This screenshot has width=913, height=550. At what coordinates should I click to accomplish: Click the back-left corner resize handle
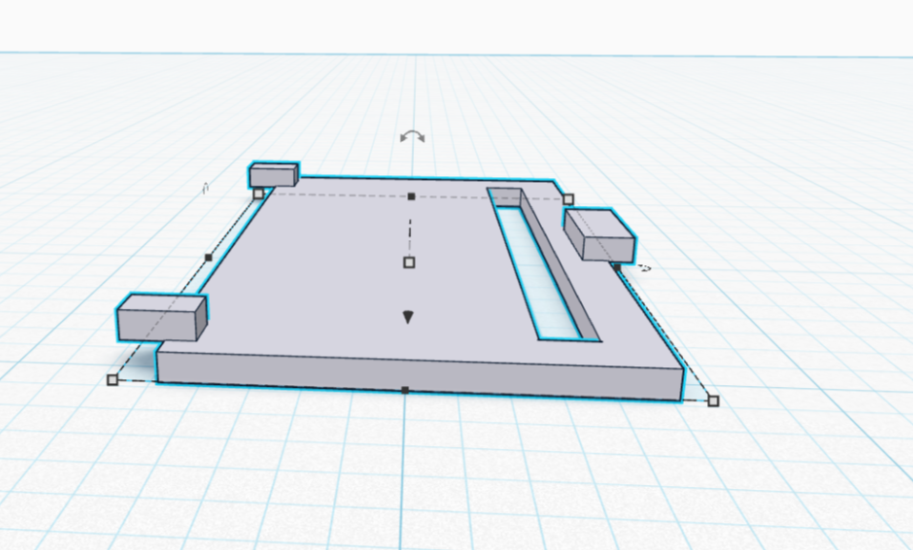click(x=259, y=194)
